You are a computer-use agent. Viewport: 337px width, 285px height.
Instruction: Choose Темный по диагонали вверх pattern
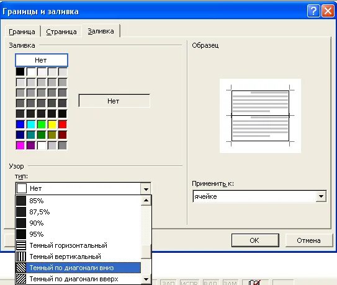78,279
